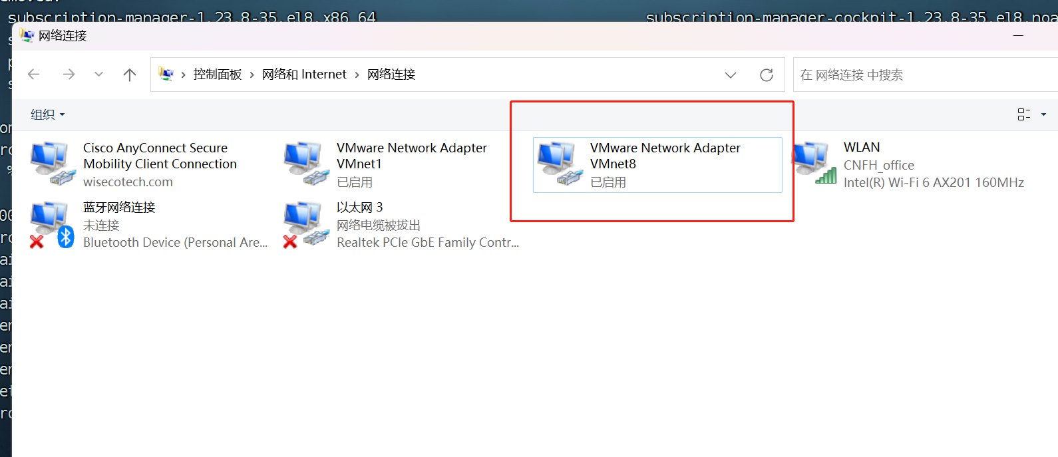Open the recent locations dropdown arrow
Image resolution: width=1058 pixels, height=457 pixels.
[x=98, y=75]
